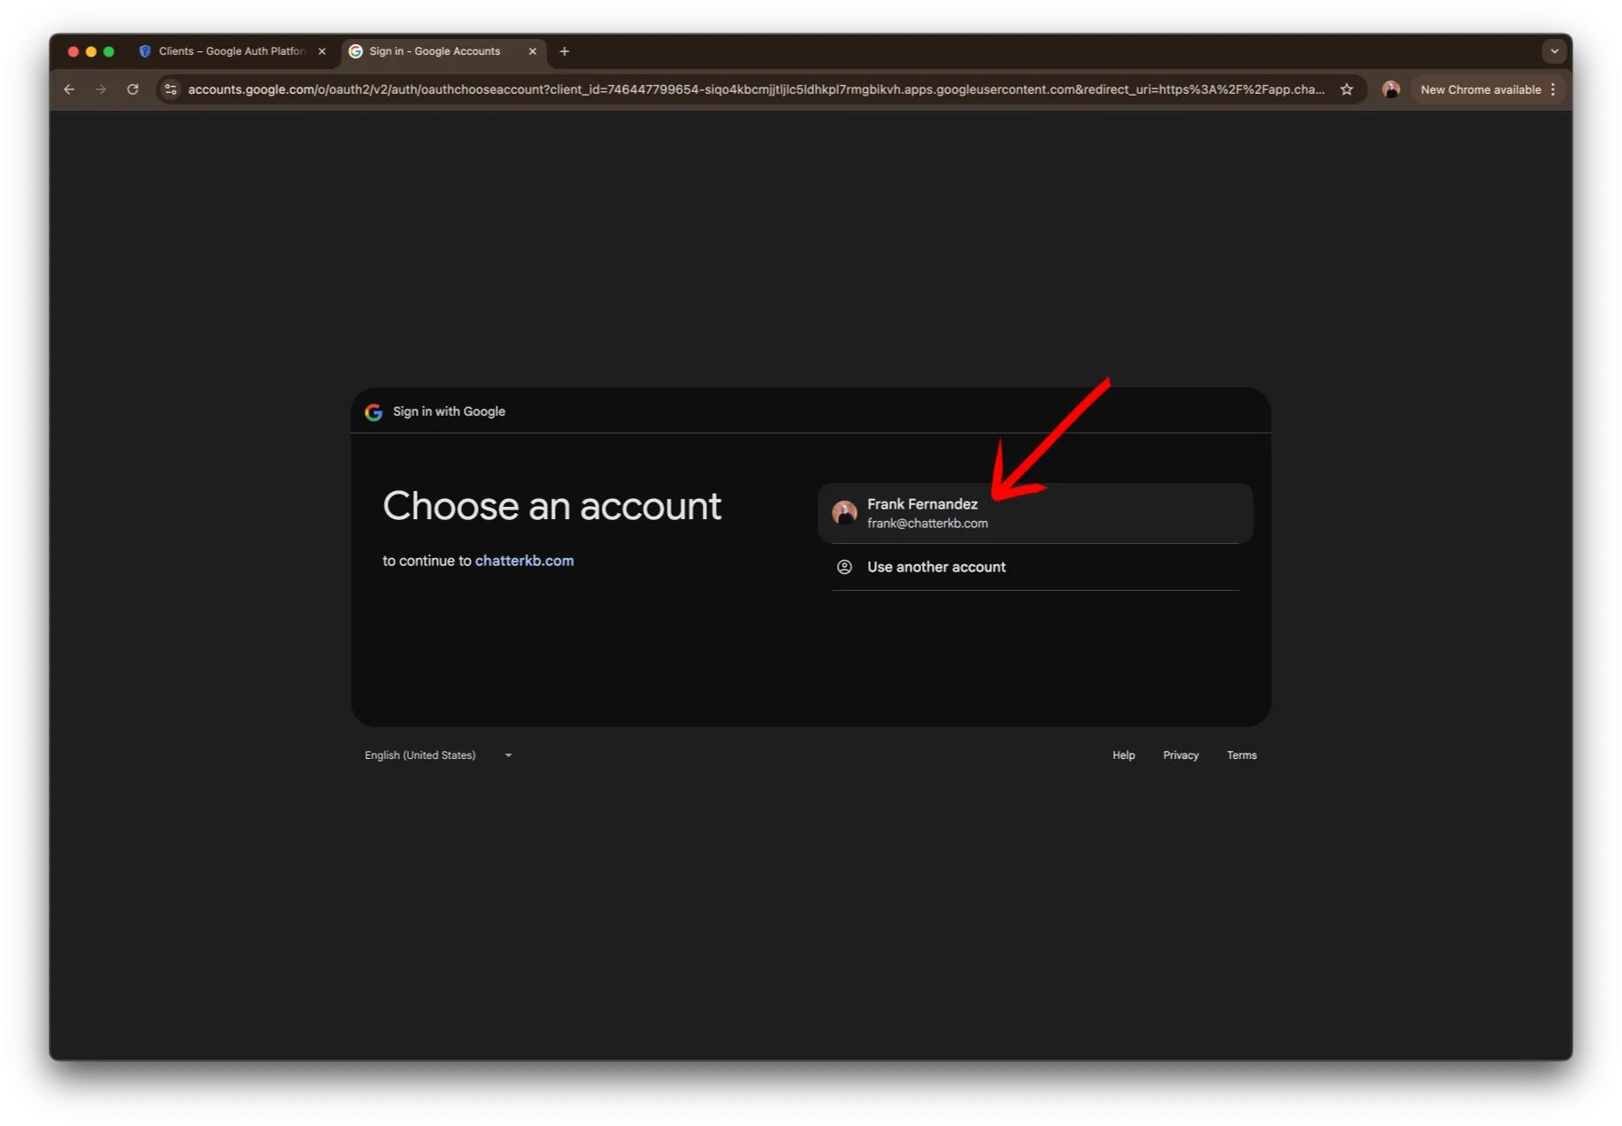This screenshot has width=1622, height=1126.
Task: Open the Help link
Action: tap(1124, 755)
